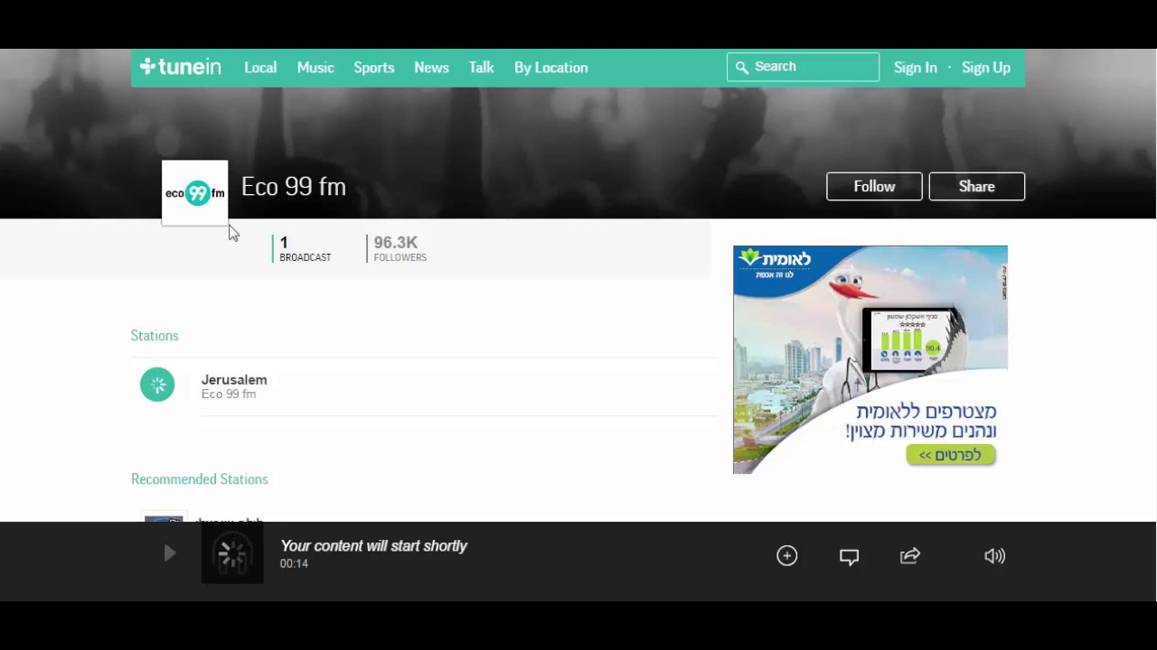Click the 1 Broadcast stat

(x=304, y=248)
